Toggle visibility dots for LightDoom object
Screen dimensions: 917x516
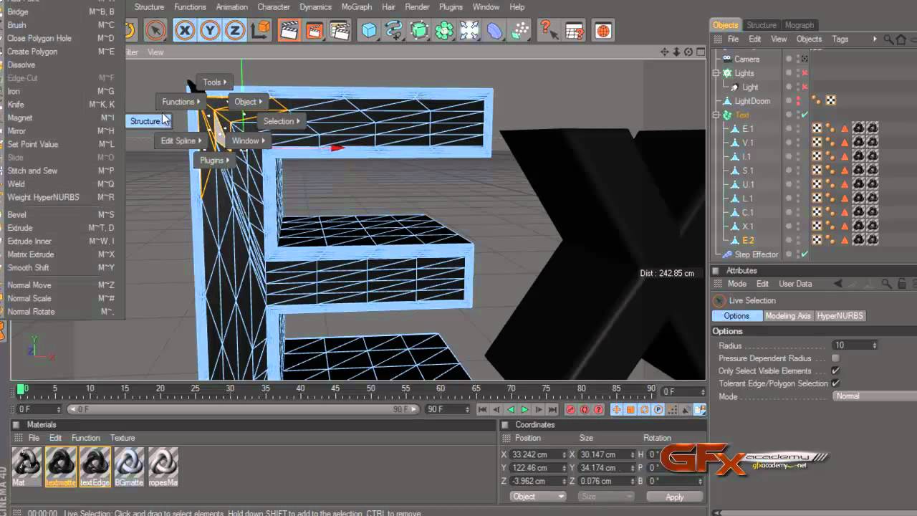(x=798, y=101)
